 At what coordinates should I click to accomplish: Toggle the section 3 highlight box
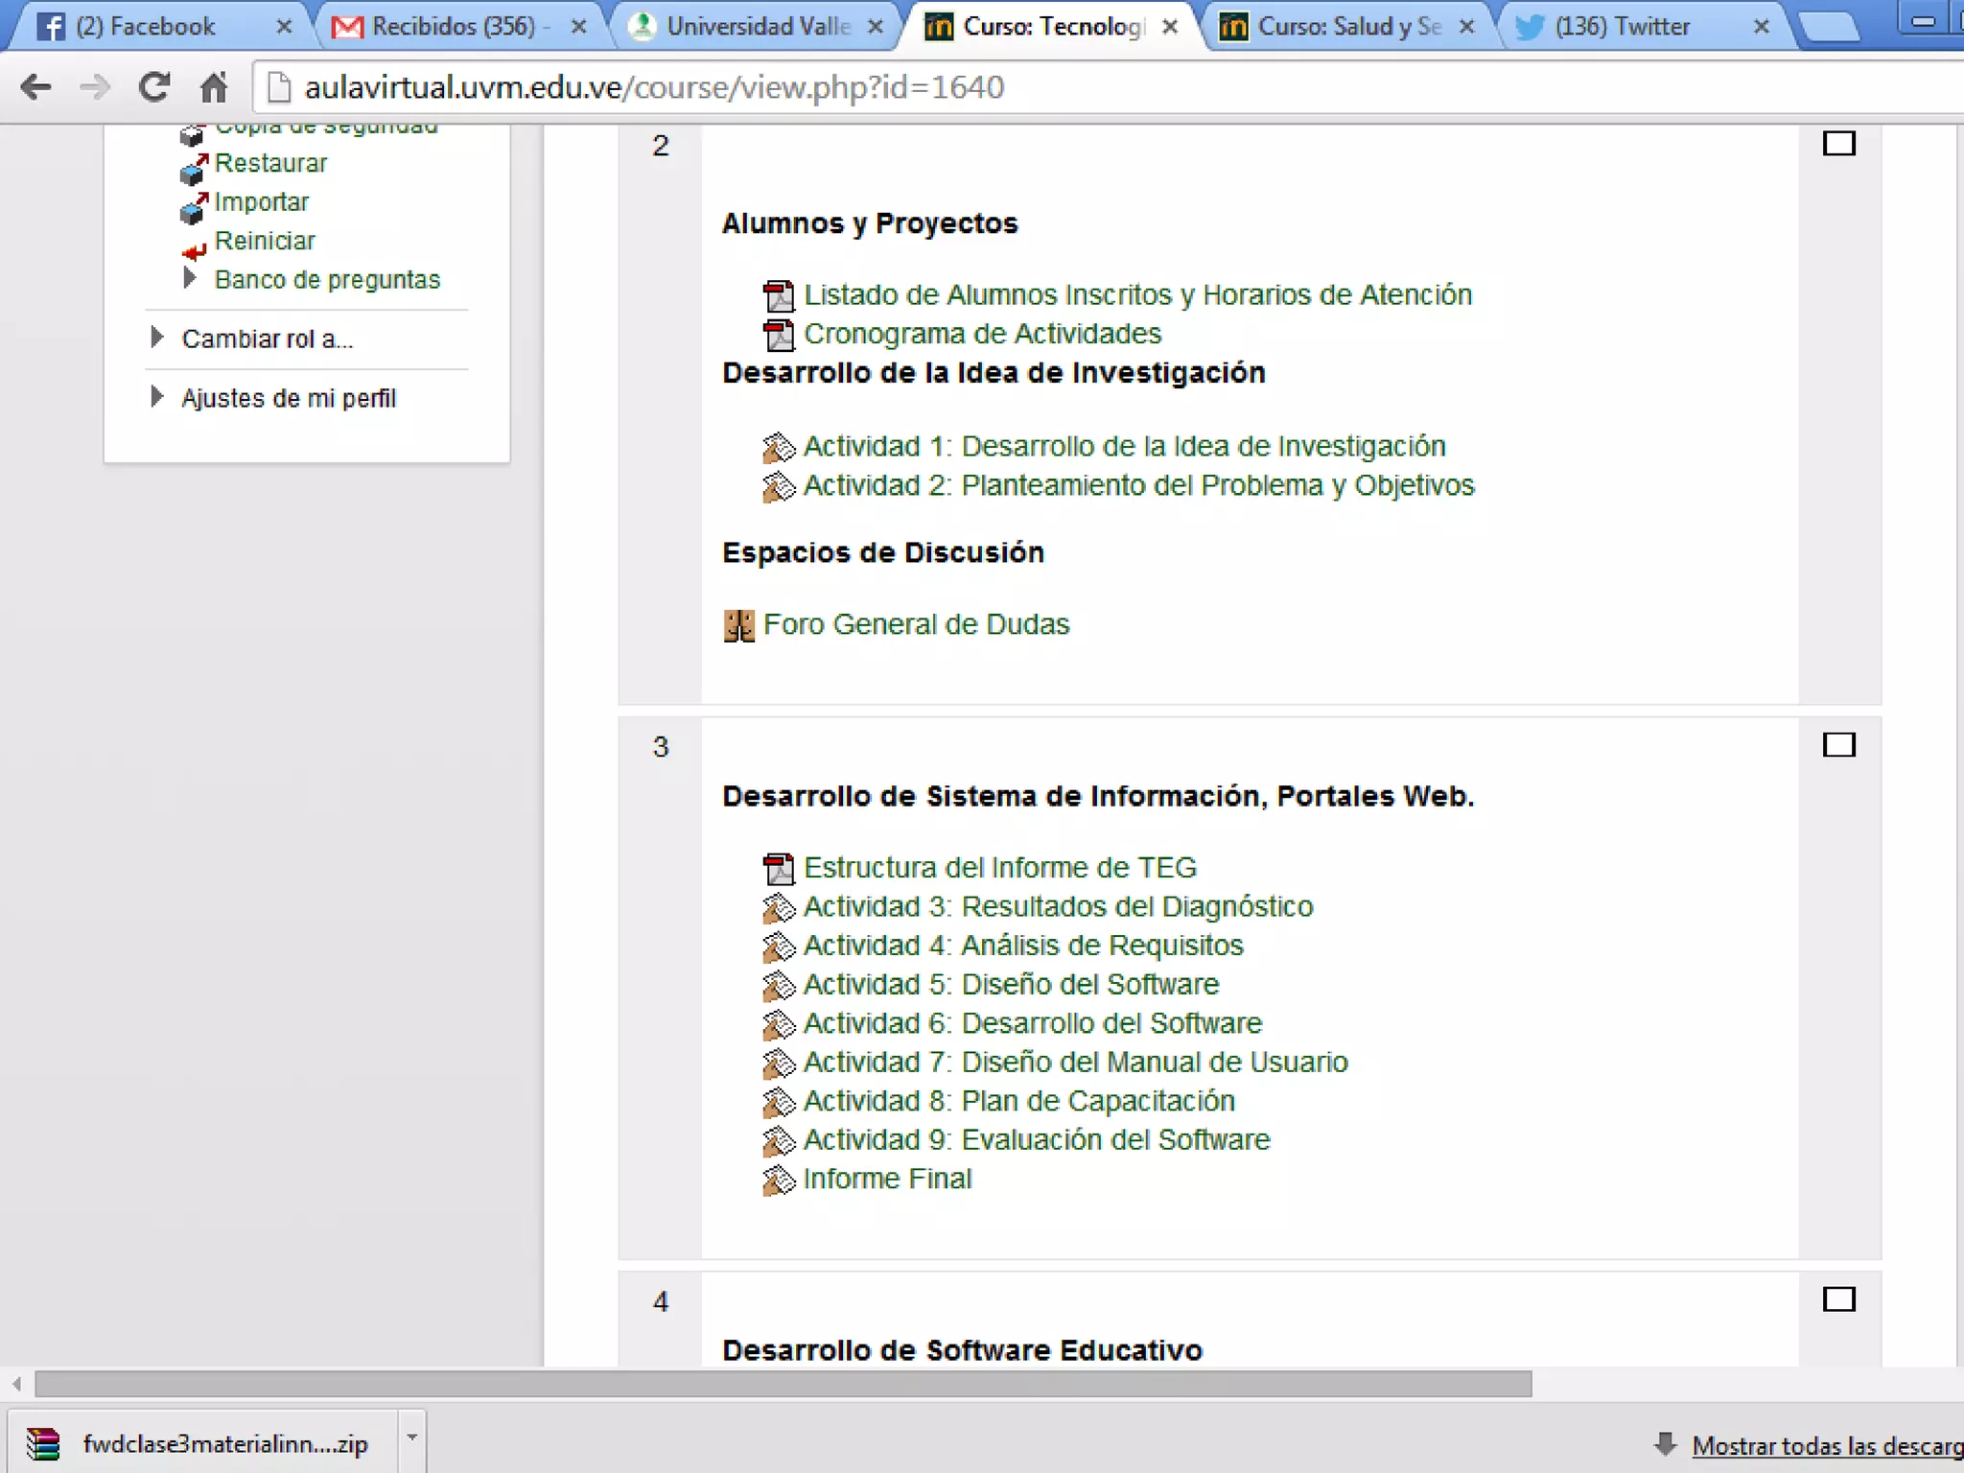tap(1837, 745)
